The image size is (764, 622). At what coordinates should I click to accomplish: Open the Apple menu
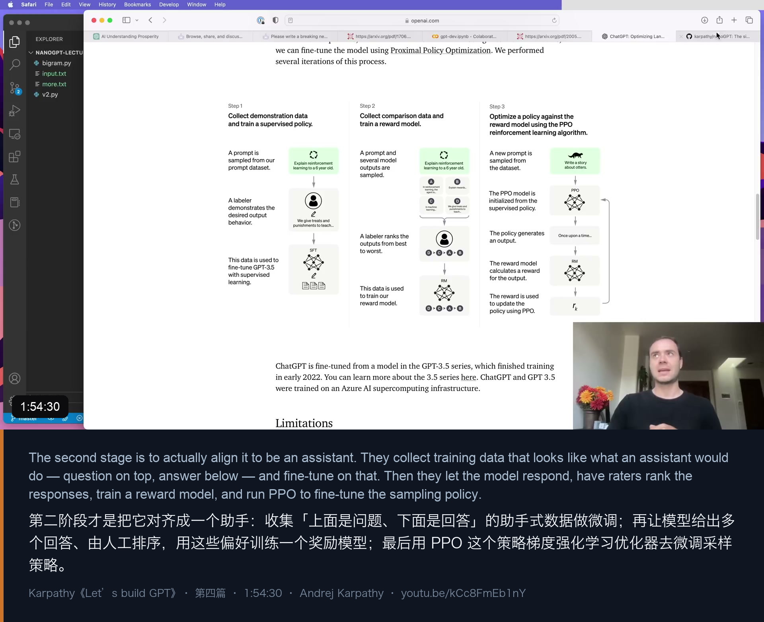(x=10, y=4)
